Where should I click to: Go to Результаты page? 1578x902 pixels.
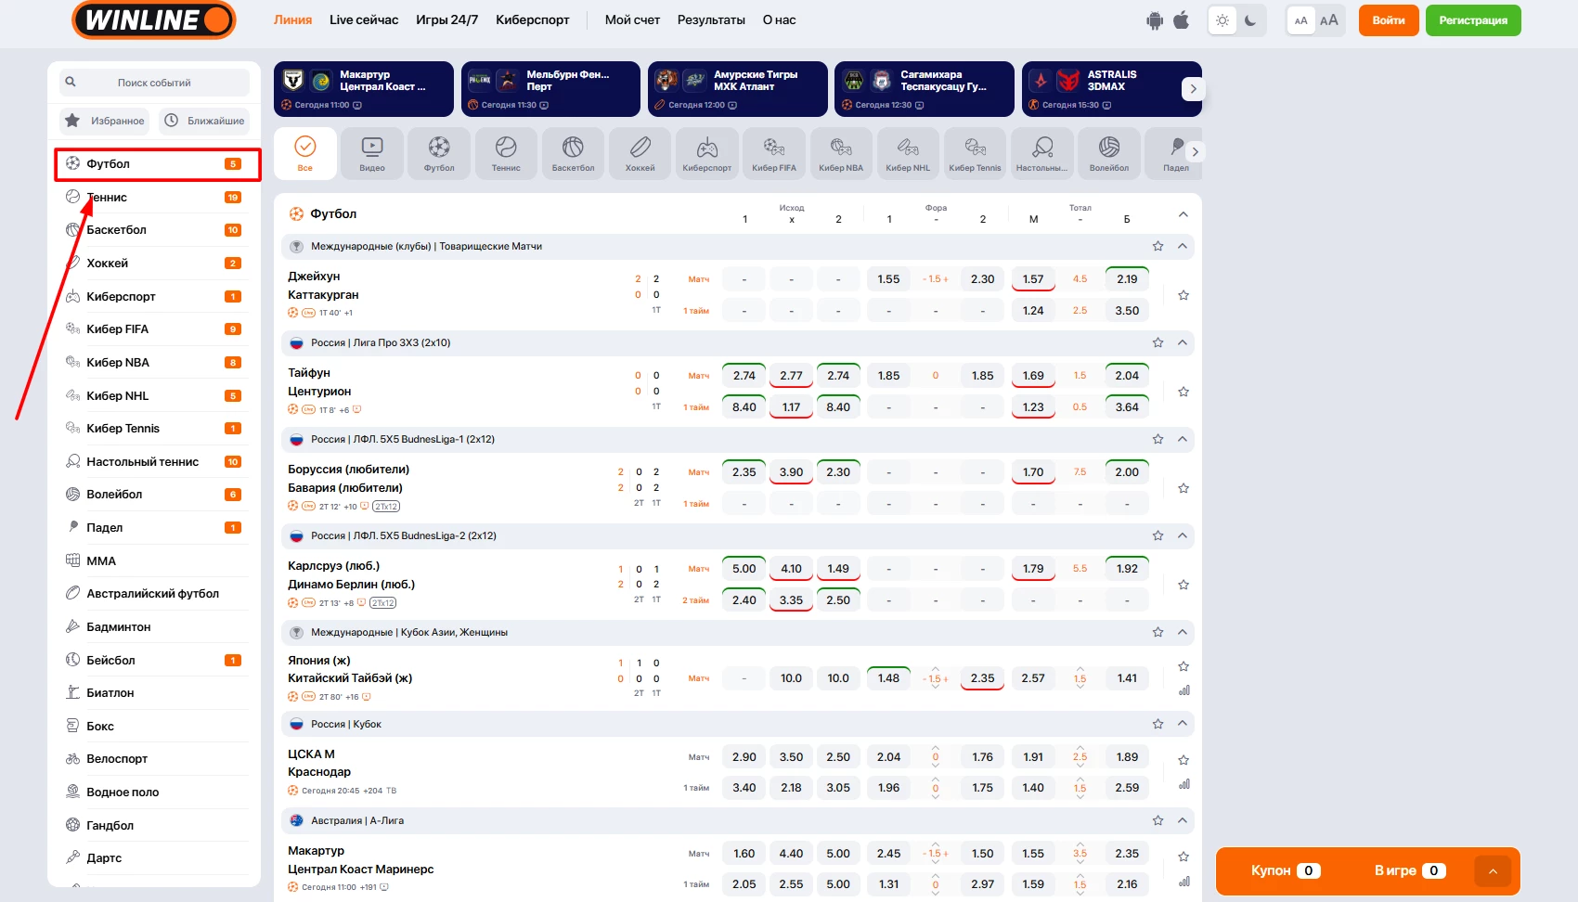coord(711,19)
